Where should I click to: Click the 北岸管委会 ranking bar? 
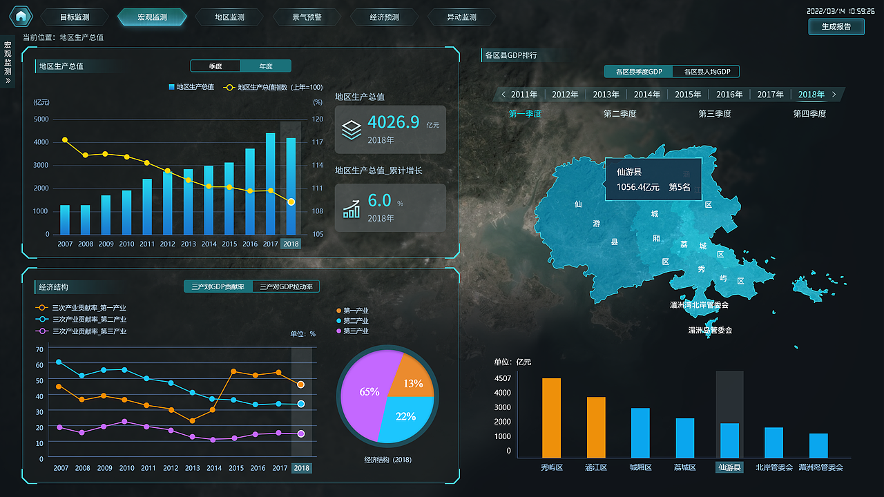click(x=773, y=442)
